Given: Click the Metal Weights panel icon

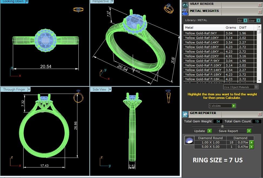Looking at the screenshot, I should [x=185, y=12].
